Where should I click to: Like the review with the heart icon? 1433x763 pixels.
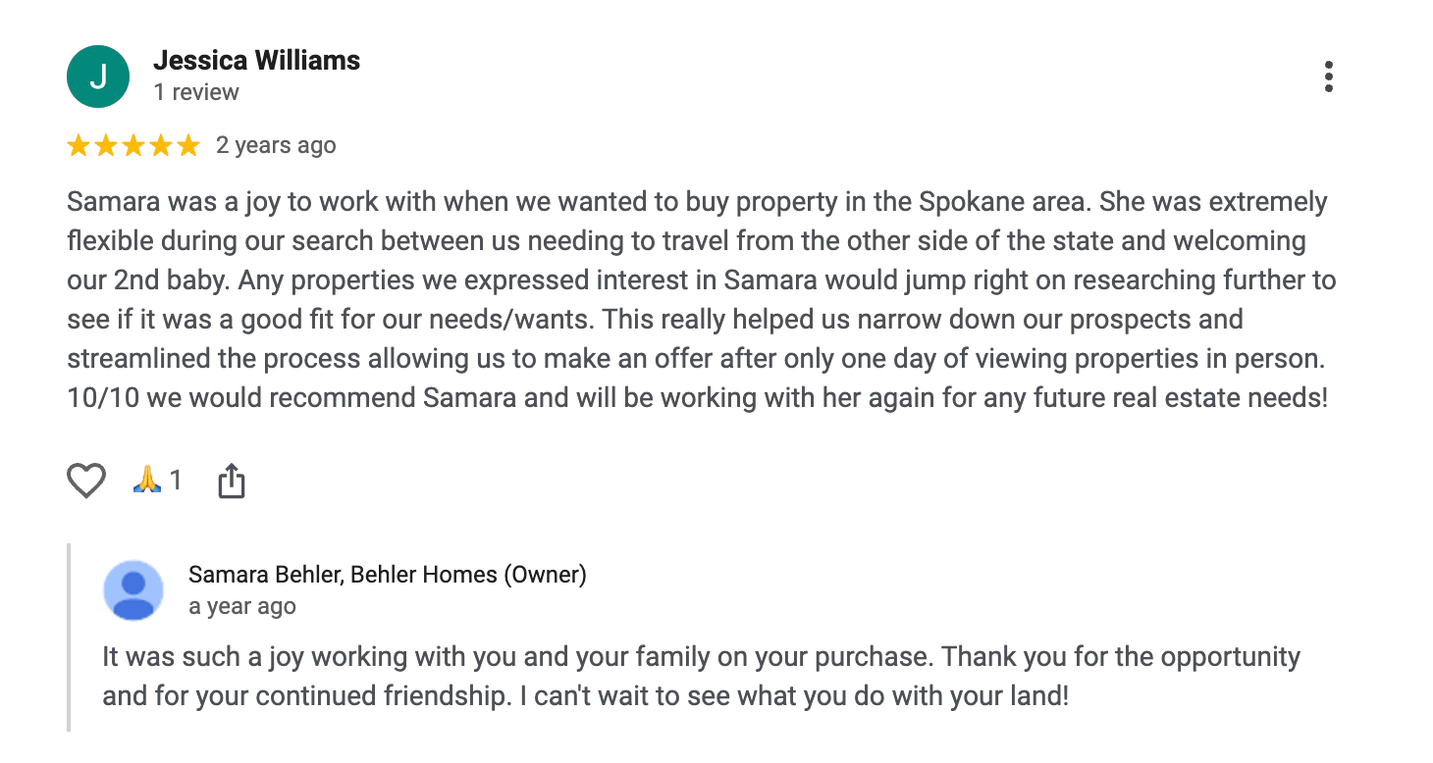[85, 481]
